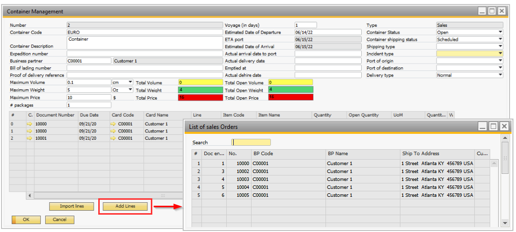The image size is (516, 232).
Task: Open the Port of destination dropdown
Action: (x=501, y=68)
